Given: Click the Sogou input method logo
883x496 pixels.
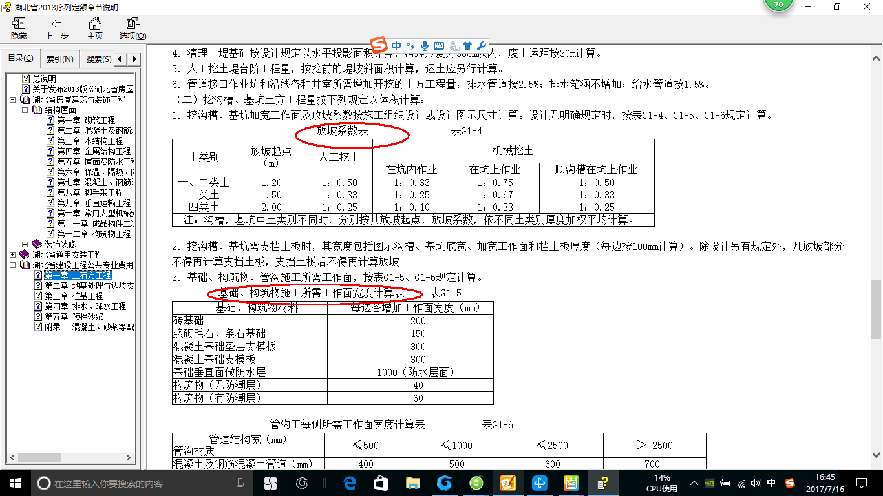Looking at the screenshot, I should tap(380, 45).
